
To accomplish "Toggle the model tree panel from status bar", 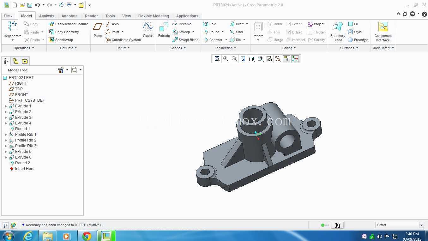I will [5, 225].
